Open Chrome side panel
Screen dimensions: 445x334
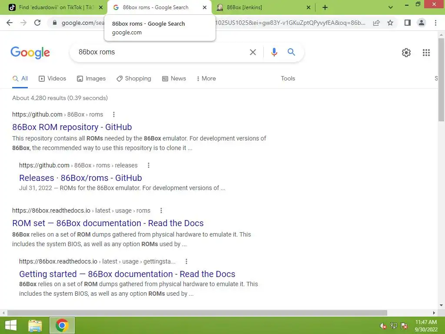click(x=408, y=23)
